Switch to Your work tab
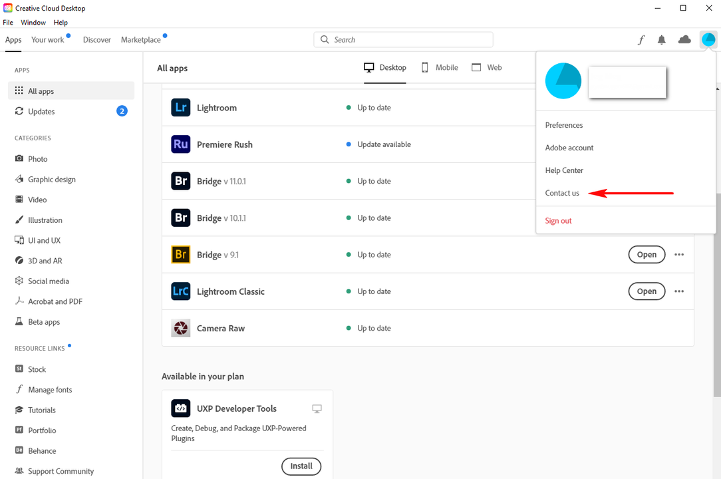 click(x=48, y=39)
